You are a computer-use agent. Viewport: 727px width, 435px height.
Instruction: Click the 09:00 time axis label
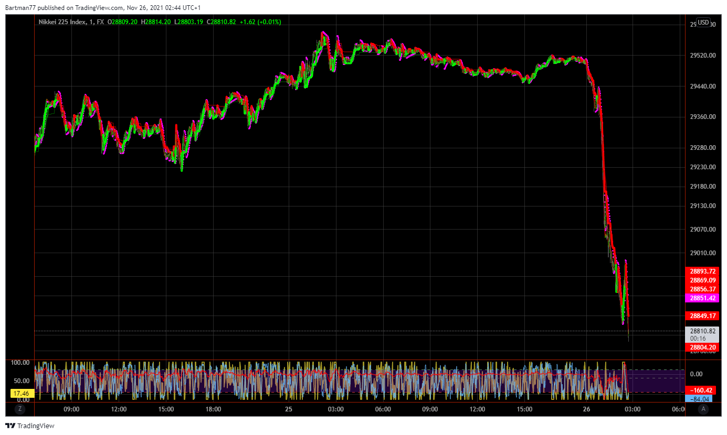tap(71, 409)
